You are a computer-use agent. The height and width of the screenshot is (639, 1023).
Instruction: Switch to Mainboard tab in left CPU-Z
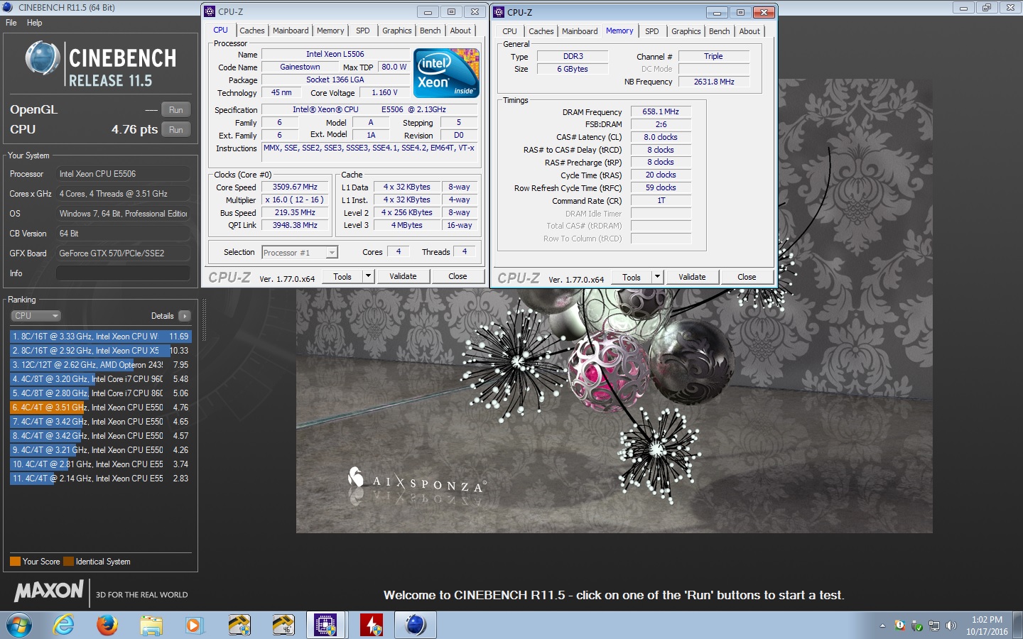pos(291,31)
